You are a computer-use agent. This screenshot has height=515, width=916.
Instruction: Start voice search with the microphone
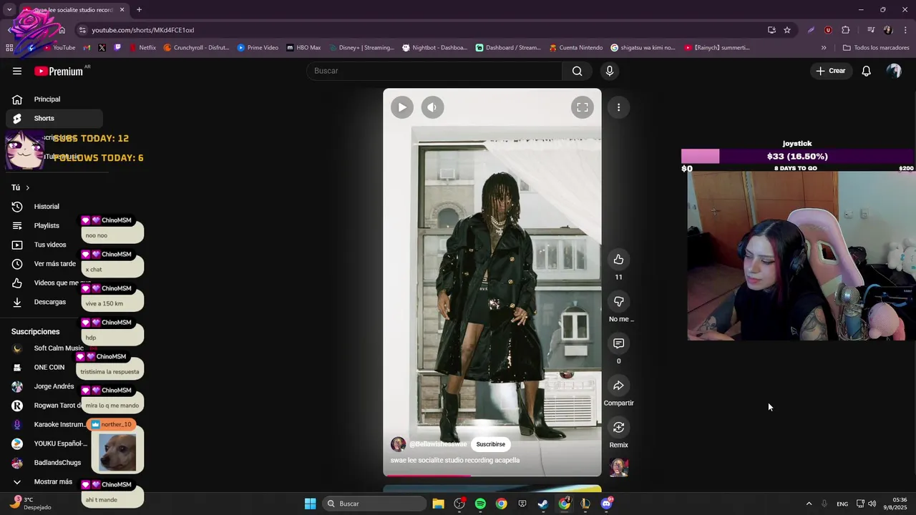610,71
